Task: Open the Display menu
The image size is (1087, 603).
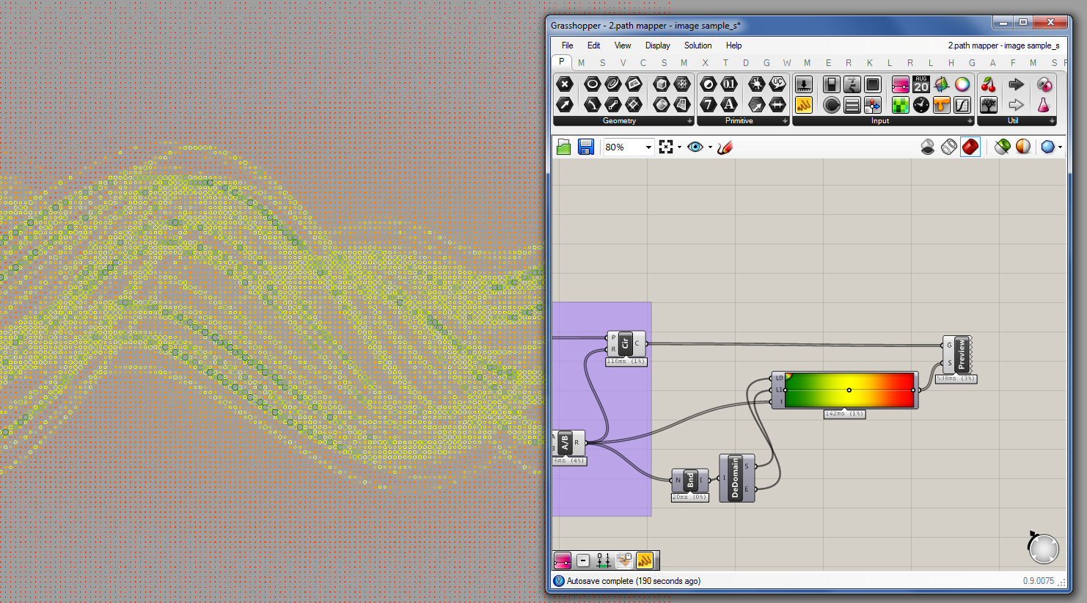Action: tap(657, 45)
